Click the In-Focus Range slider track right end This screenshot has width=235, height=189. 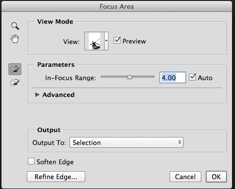(x=153, y=77)
